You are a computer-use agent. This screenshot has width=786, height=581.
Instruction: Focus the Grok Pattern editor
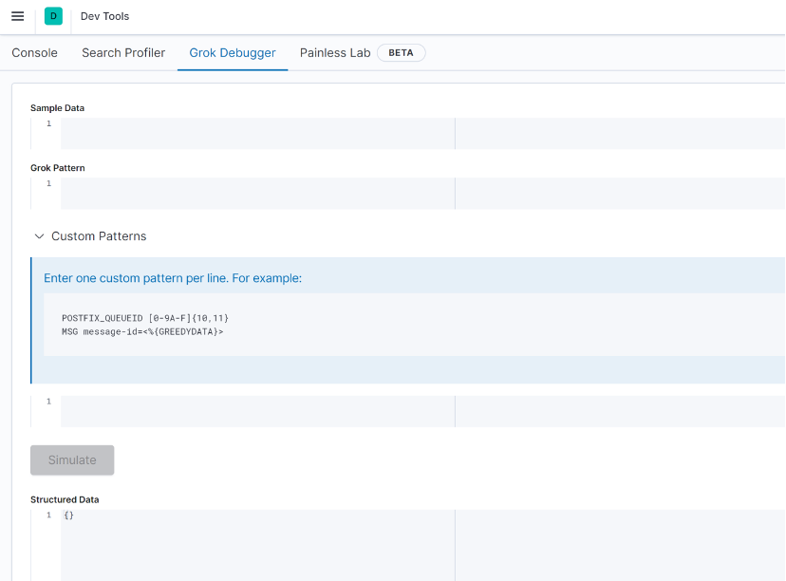pos(422,193)
